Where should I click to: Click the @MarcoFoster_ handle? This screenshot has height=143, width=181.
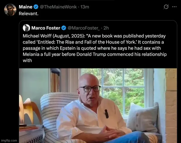coord(83,28)
